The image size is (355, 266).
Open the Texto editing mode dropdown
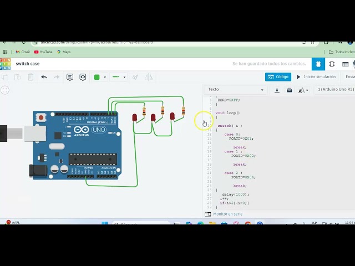click(x=236, y=90)
